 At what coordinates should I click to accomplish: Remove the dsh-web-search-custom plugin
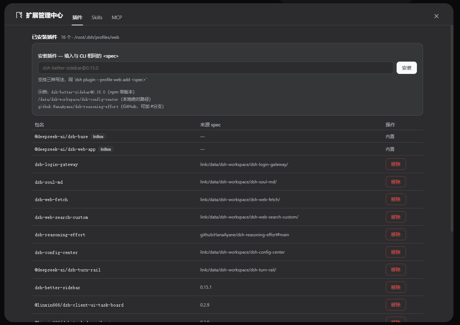396,217
